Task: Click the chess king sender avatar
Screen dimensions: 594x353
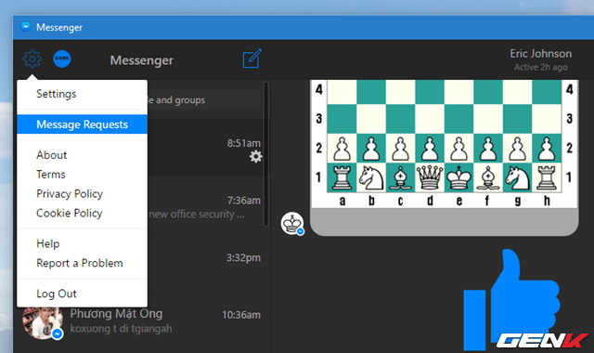Action: click(292, 223)
